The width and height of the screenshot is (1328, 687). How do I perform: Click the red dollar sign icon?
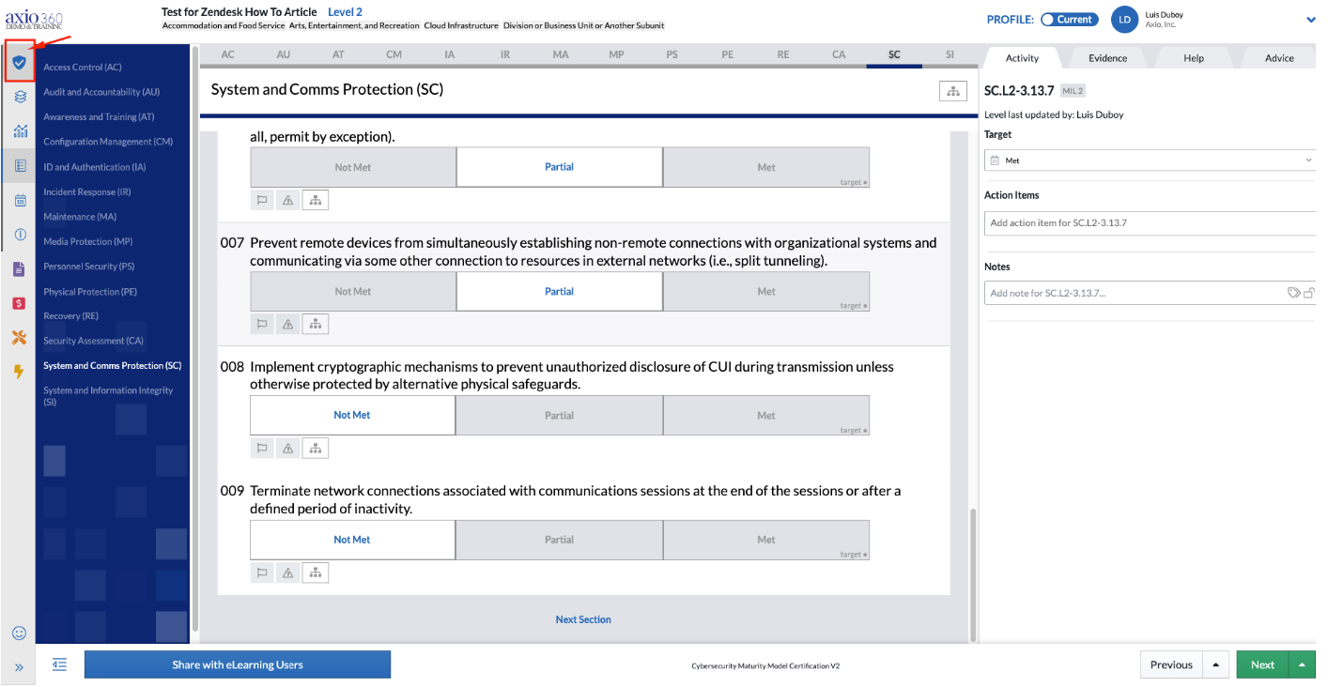(19, 303)
